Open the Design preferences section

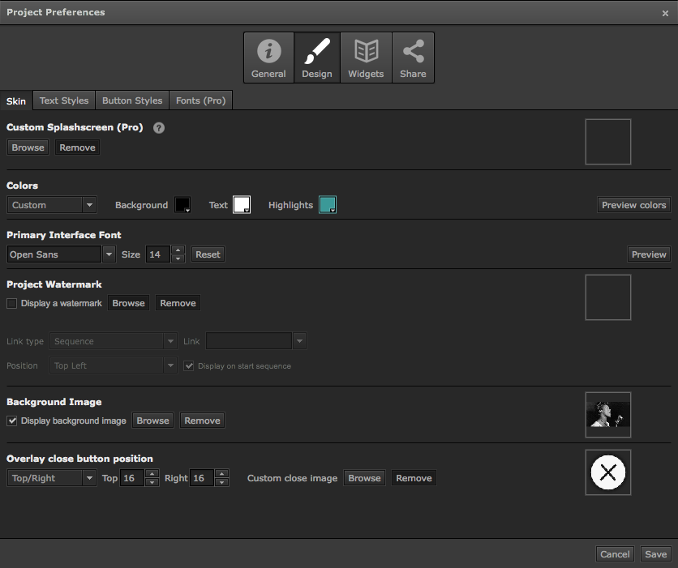(x=317, y=58)
